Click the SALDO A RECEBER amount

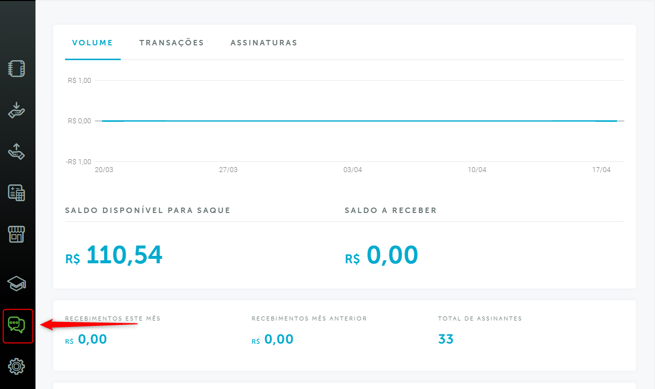(381, 255)
